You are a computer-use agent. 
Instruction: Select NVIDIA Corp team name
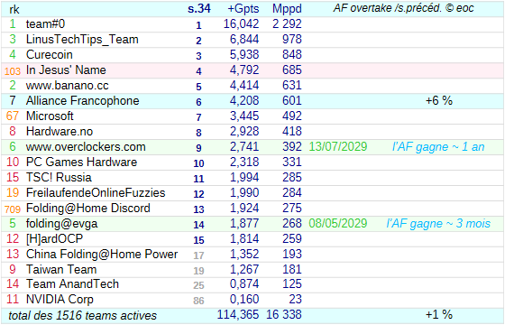pos(60,300)
